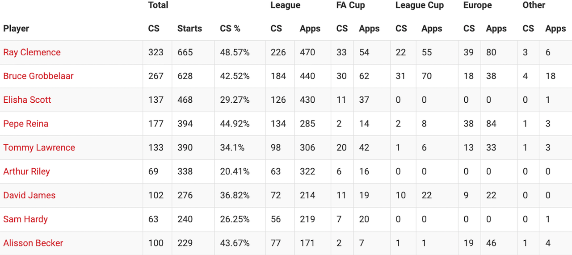Open Bruce Grobbelaar player link
572x255 pixels.
pos(38,76)
